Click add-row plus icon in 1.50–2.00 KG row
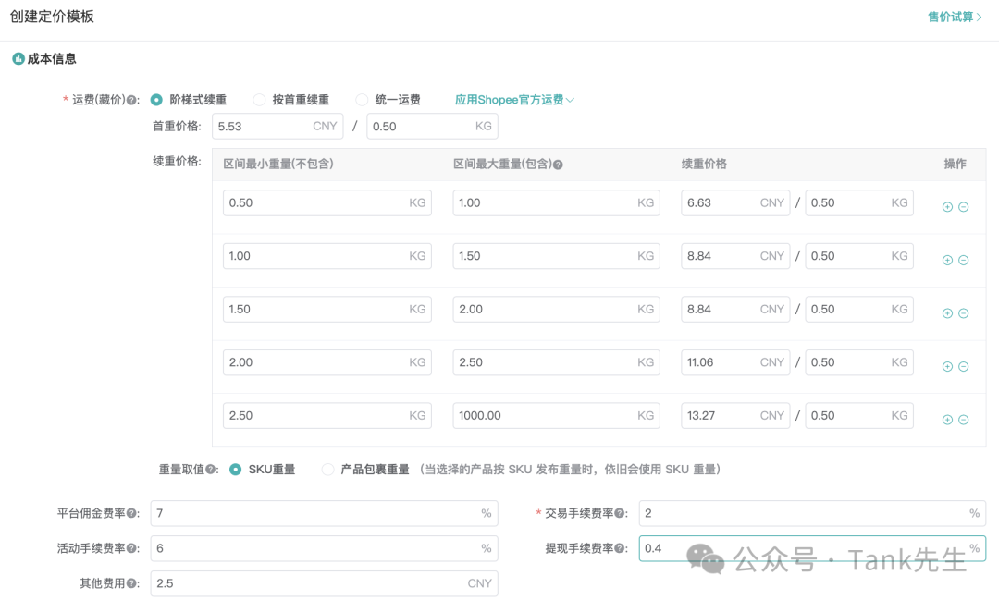This screenshot has height=600, width=999. (x=947, y=313)
